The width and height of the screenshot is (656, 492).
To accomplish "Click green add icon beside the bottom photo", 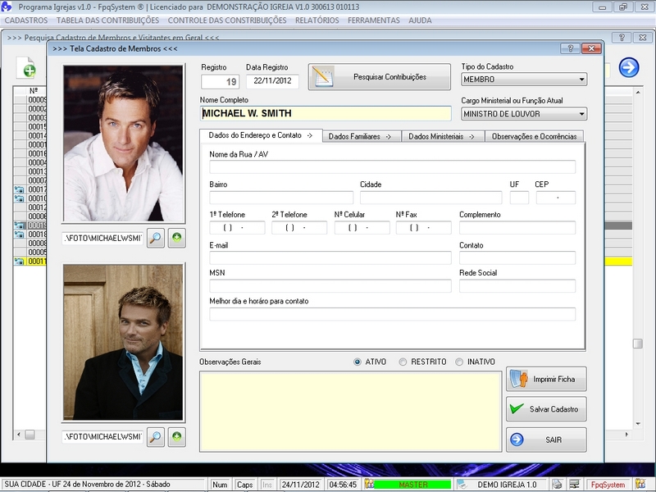I will click(x=176, y=436).
